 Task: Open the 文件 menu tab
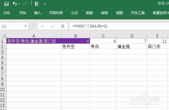click(x=7, y=13)
